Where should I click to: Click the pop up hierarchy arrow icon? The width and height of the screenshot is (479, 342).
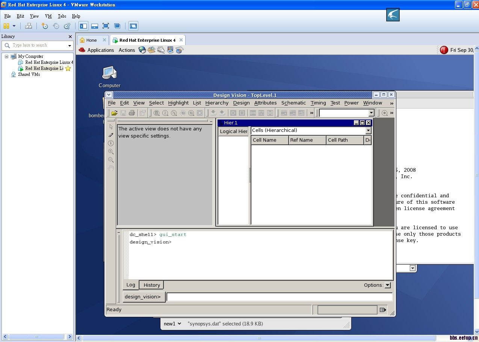(222, 113)
